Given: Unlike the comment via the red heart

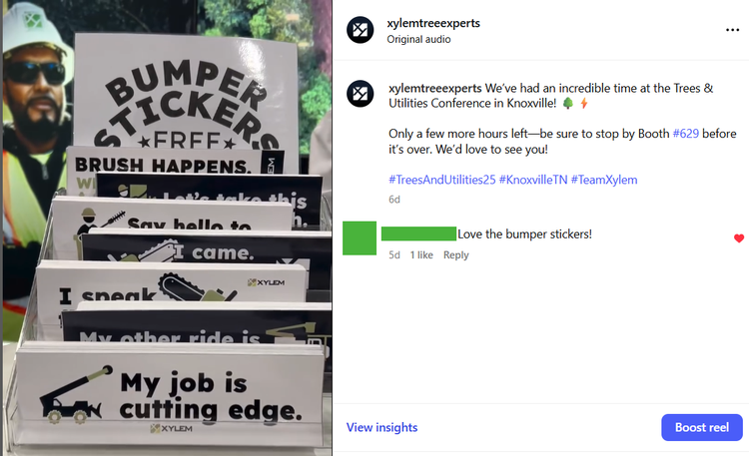Looking at the screenshot, I should pyautogui.click(x=739, y=238).
